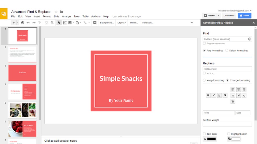Select the Any formatting radio button
257x144 pixels.
click(204, 50)
